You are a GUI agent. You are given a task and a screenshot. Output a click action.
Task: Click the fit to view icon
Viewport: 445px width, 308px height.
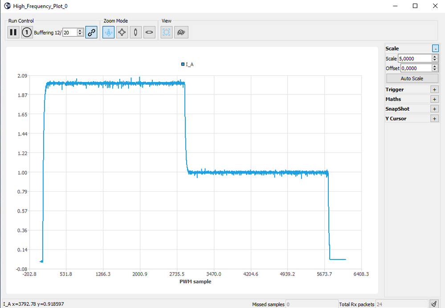pyautogui.click(x=167, y=32)
